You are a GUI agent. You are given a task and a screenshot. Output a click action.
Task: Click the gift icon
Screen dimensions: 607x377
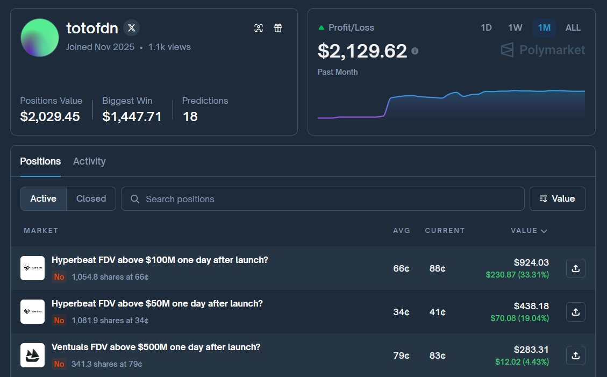278,28
